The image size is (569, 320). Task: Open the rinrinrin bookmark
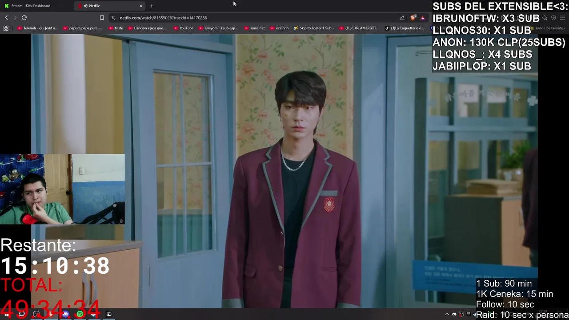click(x=279, y=28)
